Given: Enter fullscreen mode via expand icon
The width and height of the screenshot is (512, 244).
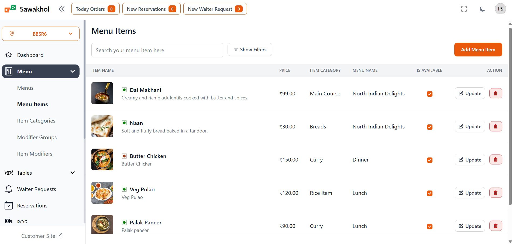Looking at the screenshot, I should click(x=464, y=9).
